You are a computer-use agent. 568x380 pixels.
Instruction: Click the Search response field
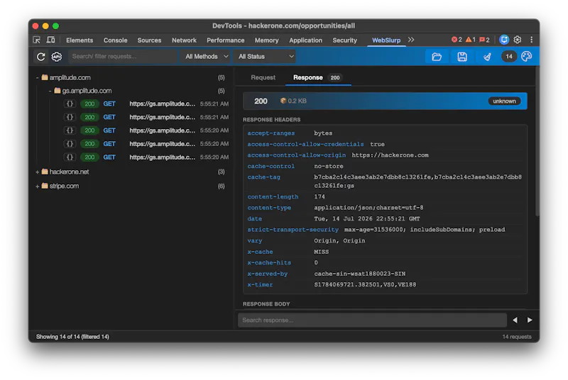pos(372,320)
